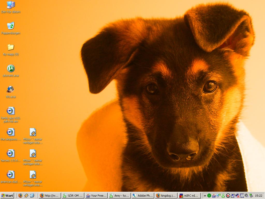Switch to the Adobe Photoshop taskbar window
The image size is (265, 199).
click(143, 196)
